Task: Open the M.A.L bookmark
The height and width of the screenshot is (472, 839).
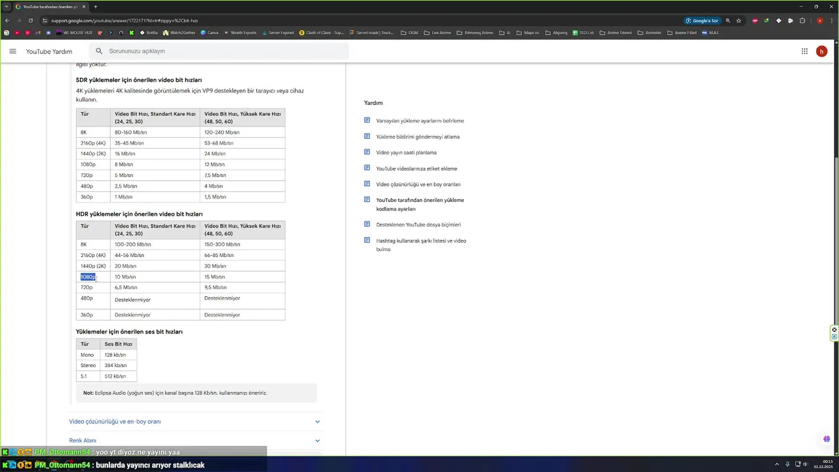Action: (711, 32)
